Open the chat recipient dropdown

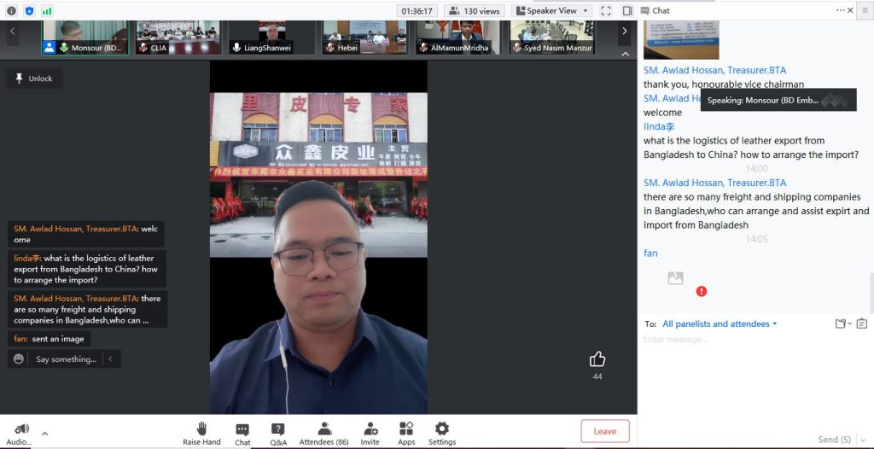(720, 324)
